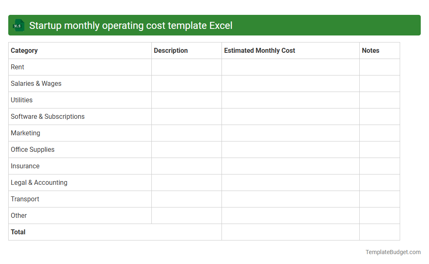This screenshot has width=429, height=264.
Task: Click the empty Description cell beside Rent
Action: point(186,67)
